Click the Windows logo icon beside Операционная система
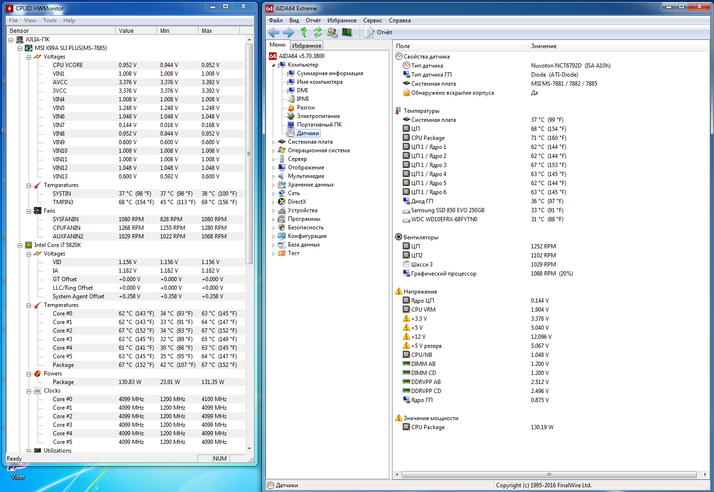The width and height of the screenshot is (714, 492). pyautogui.click(x=282, y=150)
